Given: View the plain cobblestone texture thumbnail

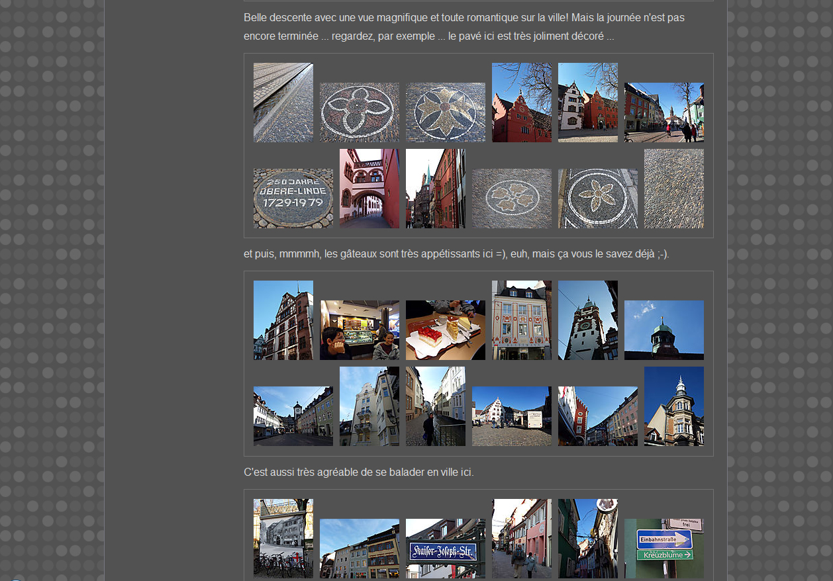Looking at the screenshot, I should [x=673, y=188].
